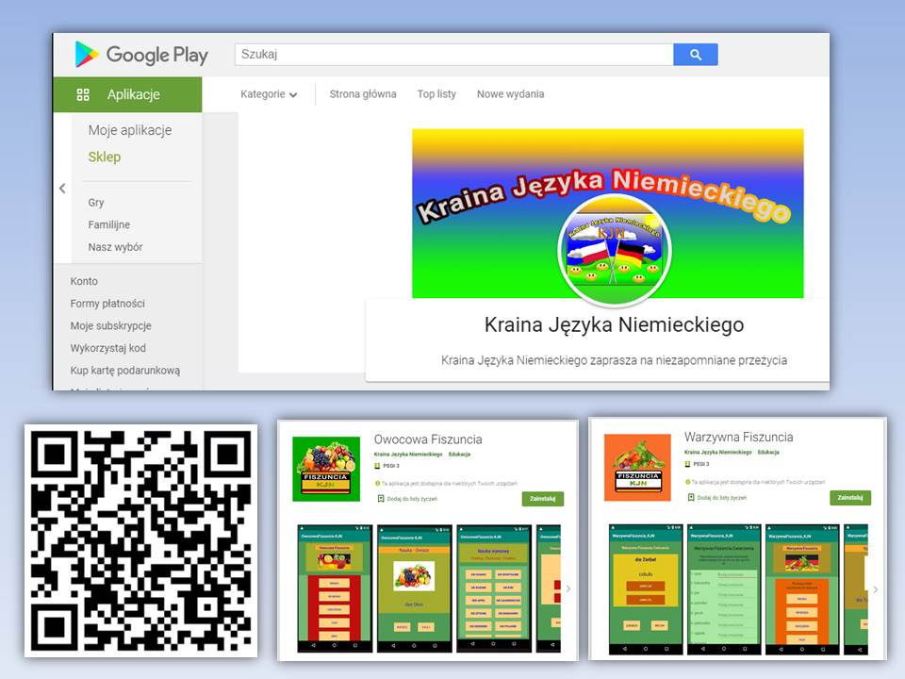Open Moje subskrypcje
This screenshot has width=905, height=679.
pos(111,325)
